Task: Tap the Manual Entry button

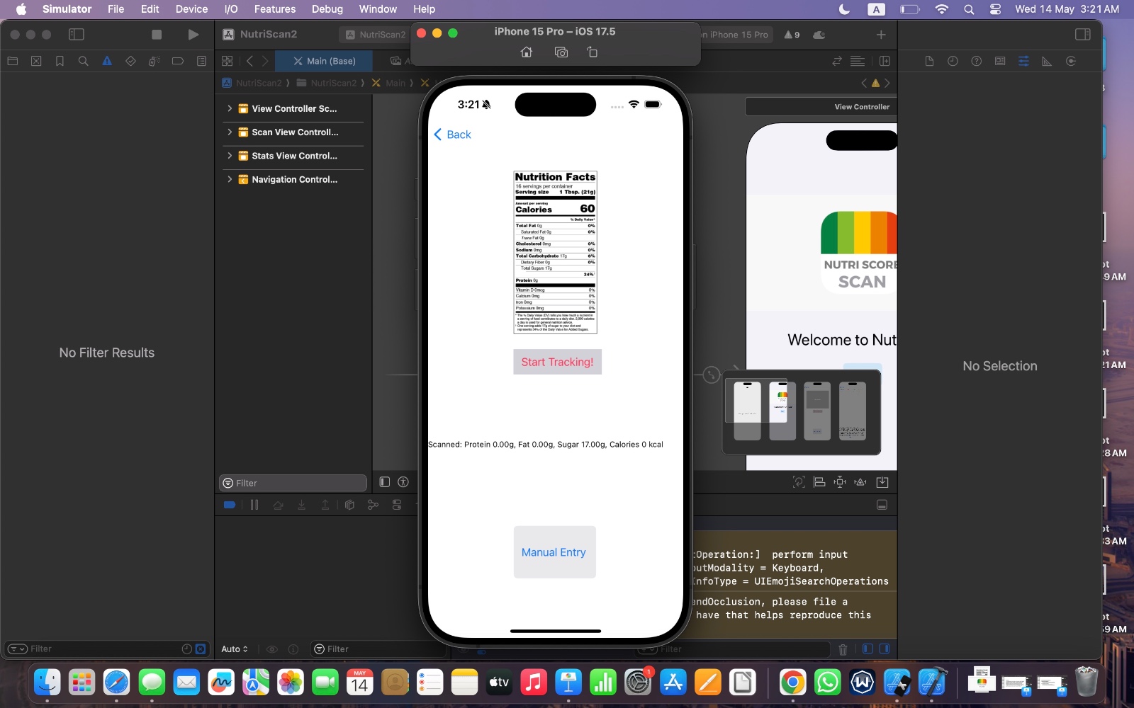Action: point(554,552)
